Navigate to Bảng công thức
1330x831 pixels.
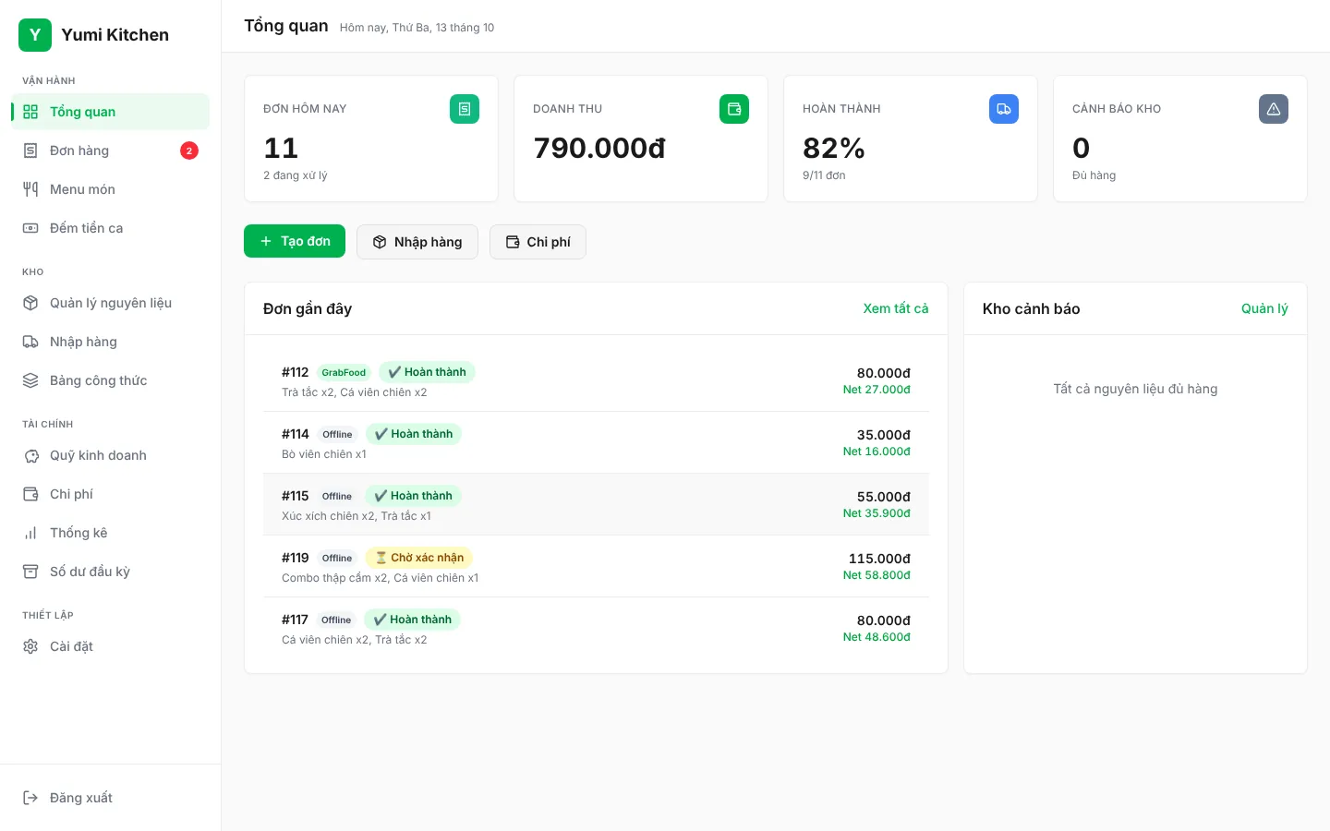111,380
